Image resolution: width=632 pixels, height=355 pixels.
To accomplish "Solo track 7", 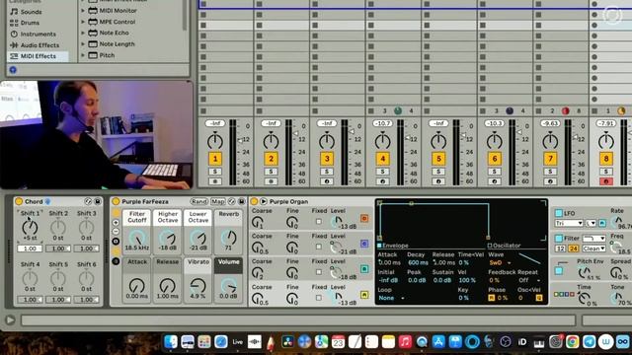I will pyautogui.click(x=550, y=172).
